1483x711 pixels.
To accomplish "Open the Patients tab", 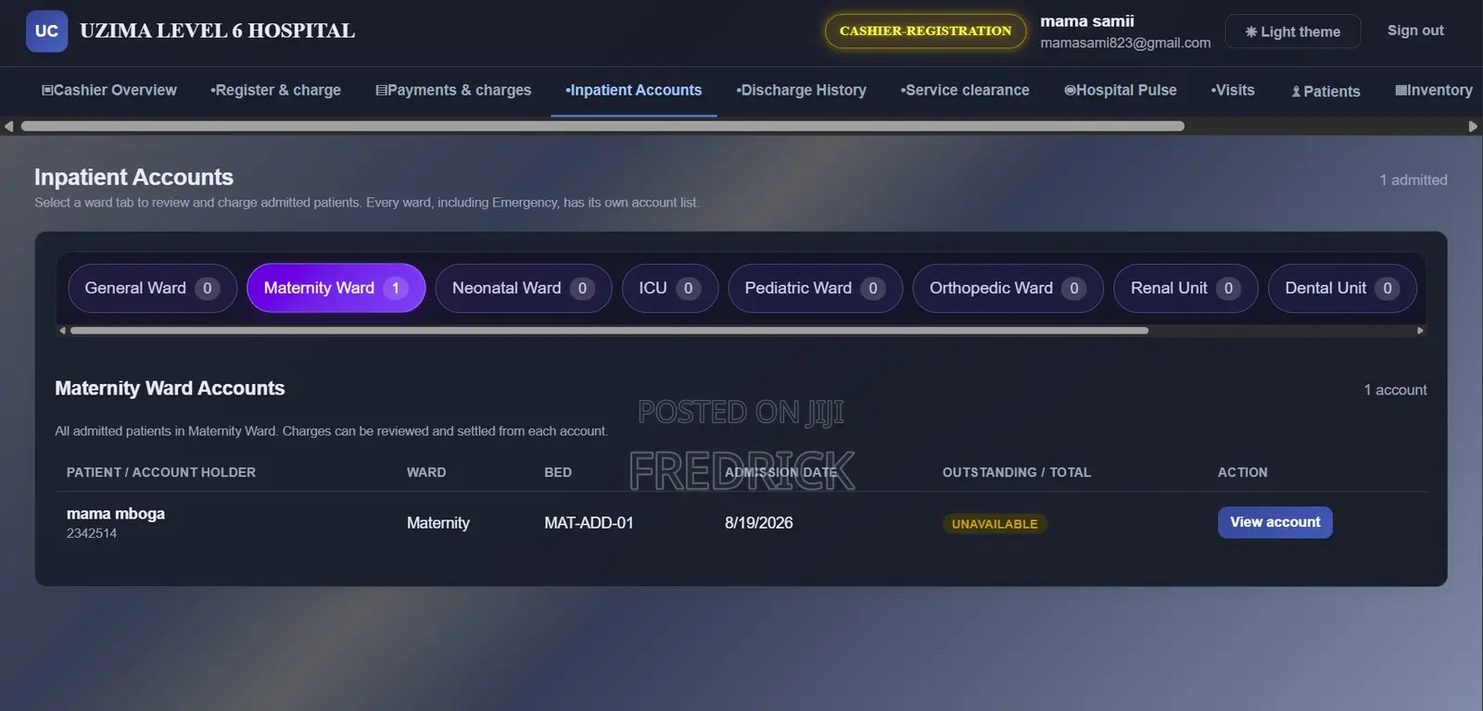I will point(1325,91).
